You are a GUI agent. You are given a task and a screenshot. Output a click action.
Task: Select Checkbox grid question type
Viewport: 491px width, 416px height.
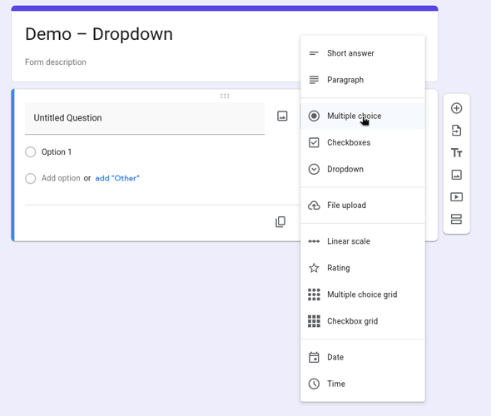(363, 321)
